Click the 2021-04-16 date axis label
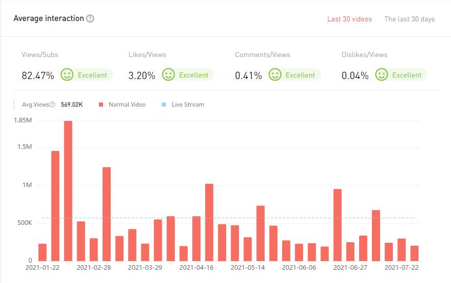Viewport: 451px width, 283px height. [196, 267]
